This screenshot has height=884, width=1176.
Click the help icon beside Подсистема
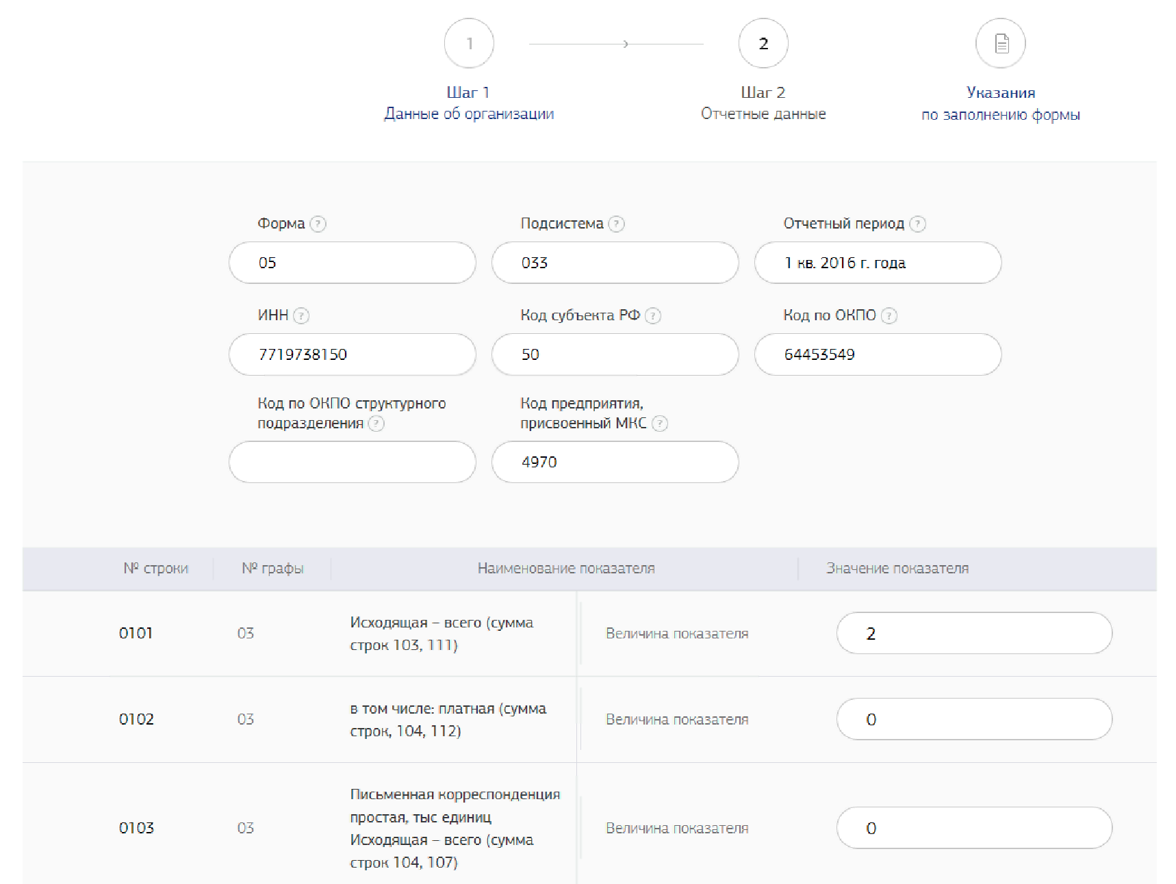click(616, 224)
